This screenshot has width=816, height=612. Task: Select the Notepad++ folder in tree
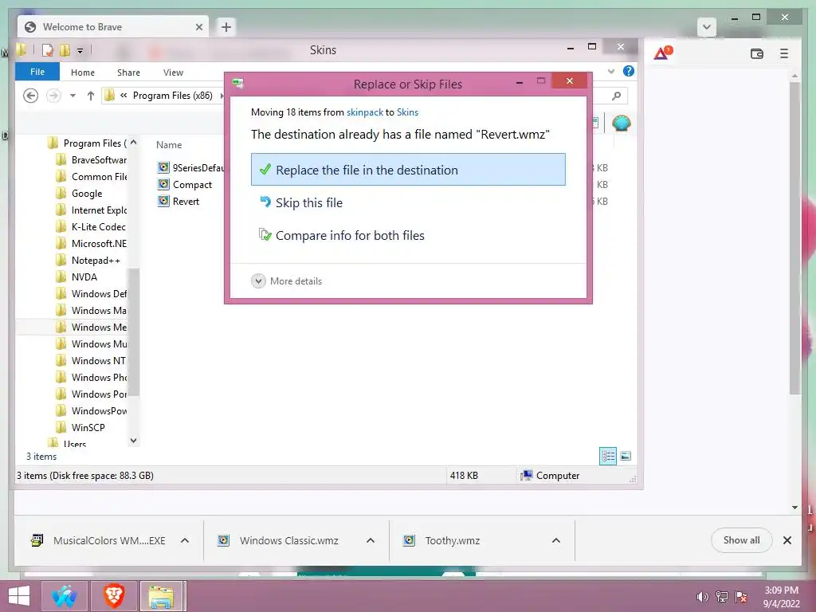tap(88, 261)
